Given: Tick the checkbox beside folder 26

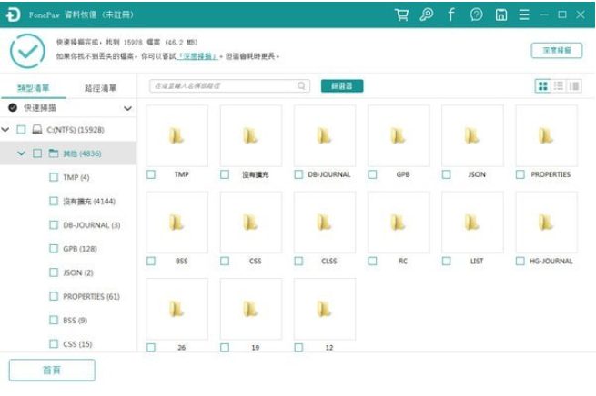Looking at the screenshot, I should click(151, 348).
